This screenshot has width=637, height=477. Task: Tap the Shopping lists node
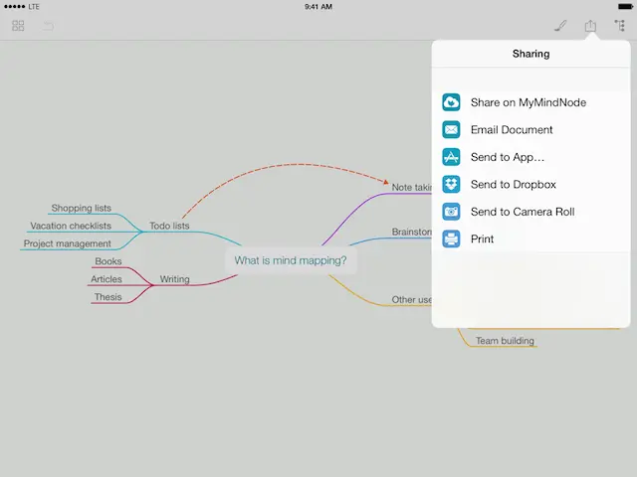pos(82,208)
